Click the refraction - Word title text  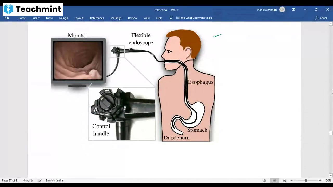click(x=166, y=10)
